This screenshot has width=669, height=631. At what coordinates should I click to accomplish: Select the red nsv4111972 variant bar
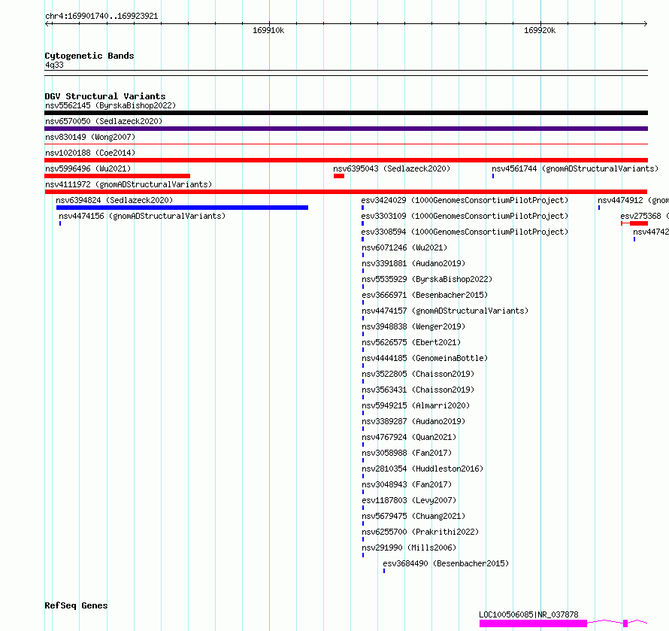point(346,192)
